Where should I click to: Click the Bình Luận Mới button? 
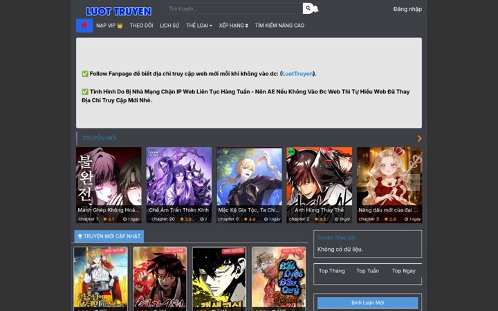(367, 303)
